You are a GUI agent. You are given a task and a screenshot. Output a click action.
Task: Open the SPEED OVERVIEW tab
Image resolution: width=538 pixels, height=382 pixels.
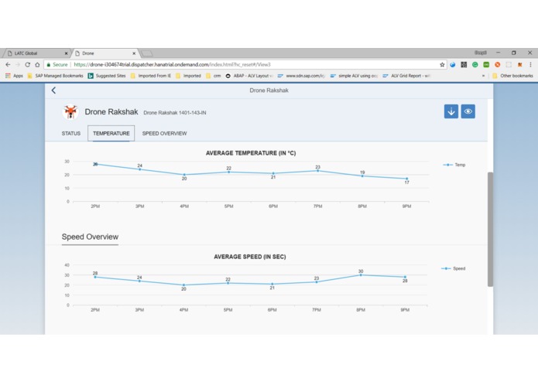coord(164,133)
